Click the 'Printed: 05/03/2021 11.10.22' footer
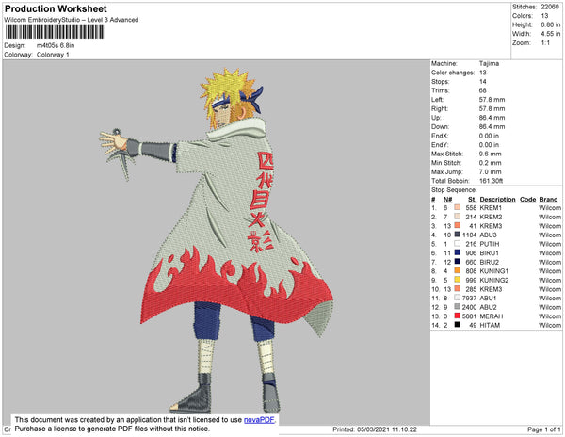Image resolution: width=565 pixels, height=437 pixels. (375, 429)
